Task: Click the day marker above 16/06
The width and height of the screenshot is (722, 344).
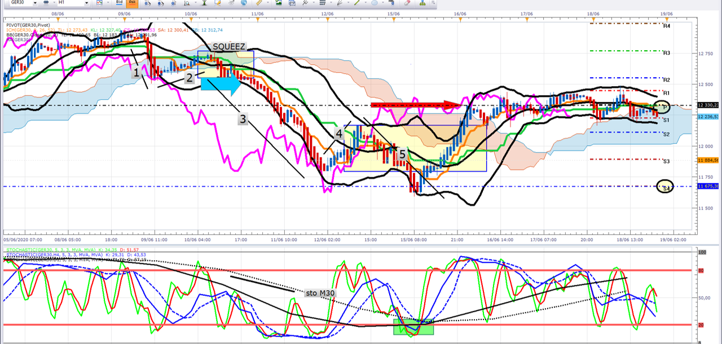Action: tap(459, 19)
